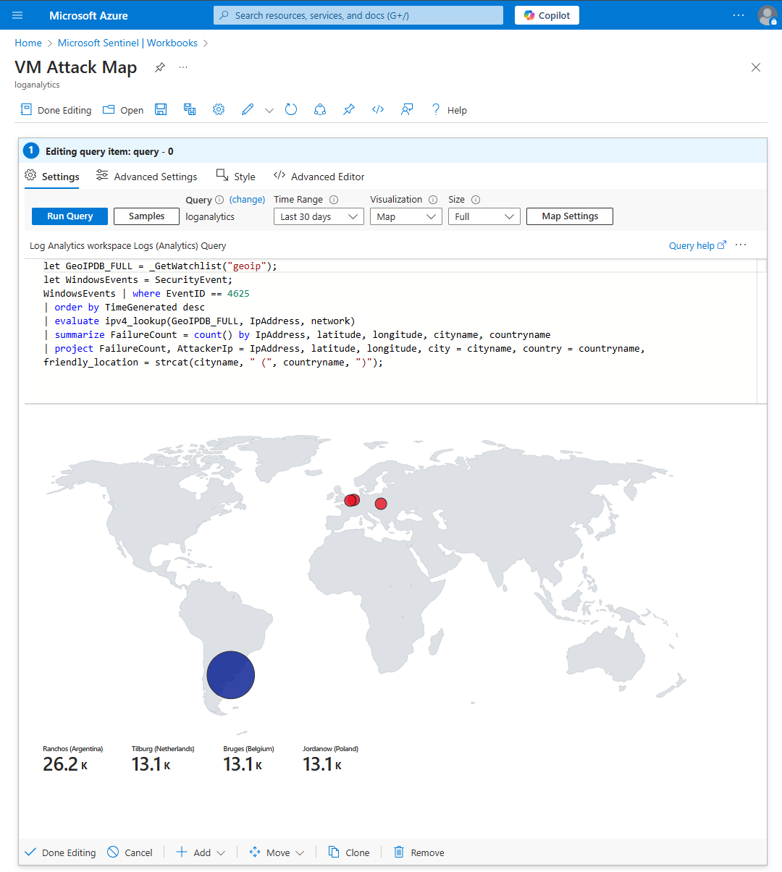
Task: Click the large blue Ranchos bubble on the map
Action: tap(230, 674)
